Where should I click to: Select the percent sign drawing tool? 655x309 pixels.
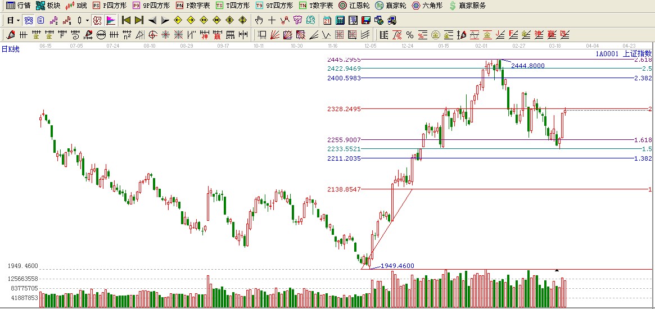click(410, 35)
